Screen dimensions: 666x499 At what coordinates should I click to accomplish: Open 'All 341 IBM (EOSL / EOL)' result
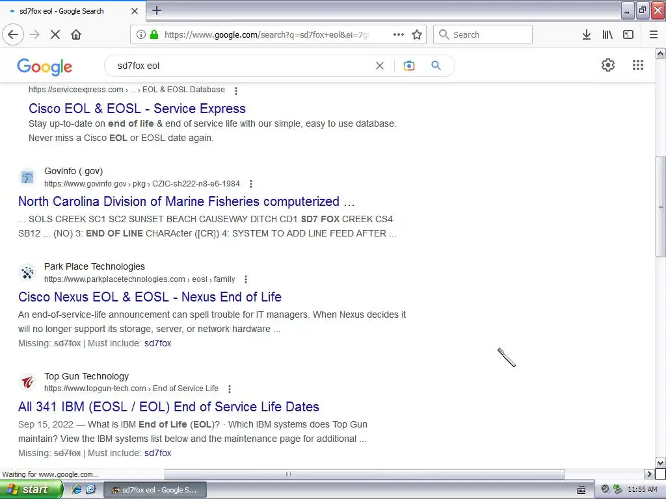(168, 407)
